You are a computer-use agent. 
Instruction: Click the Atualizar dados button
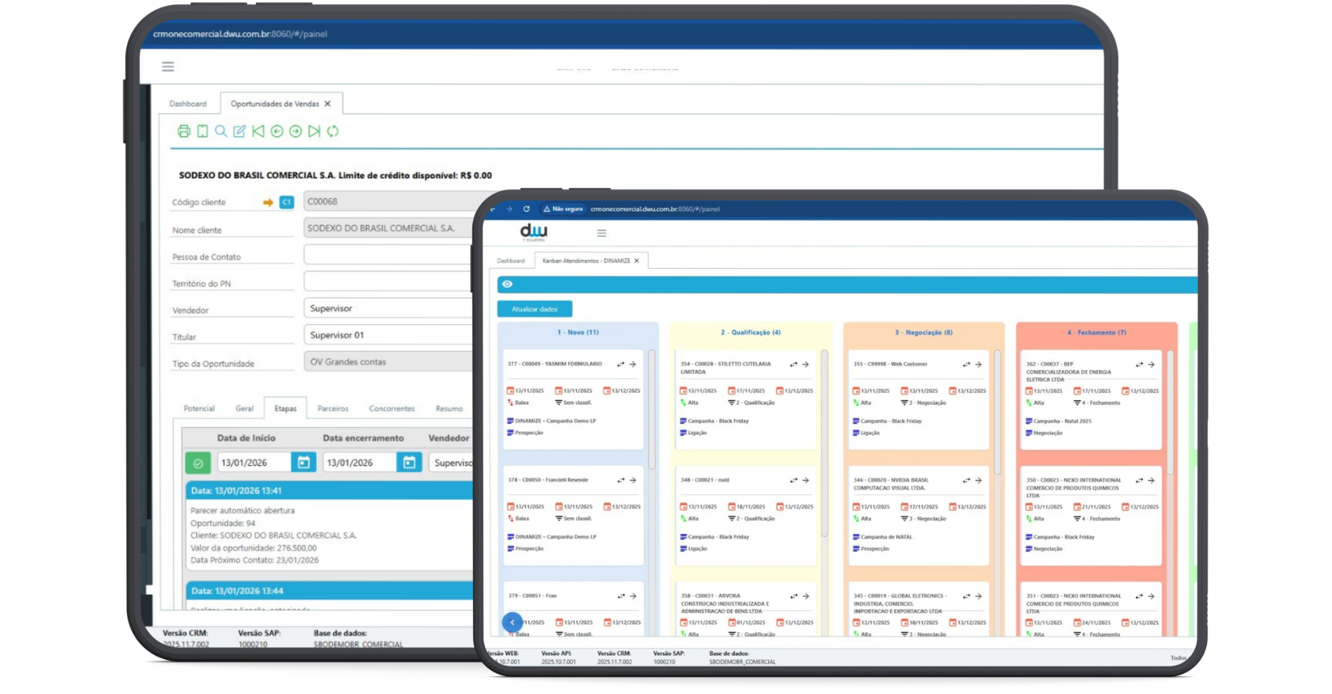coord(534,310)
